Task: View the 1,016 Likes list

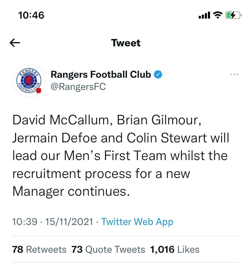Action: click(175, 249)
